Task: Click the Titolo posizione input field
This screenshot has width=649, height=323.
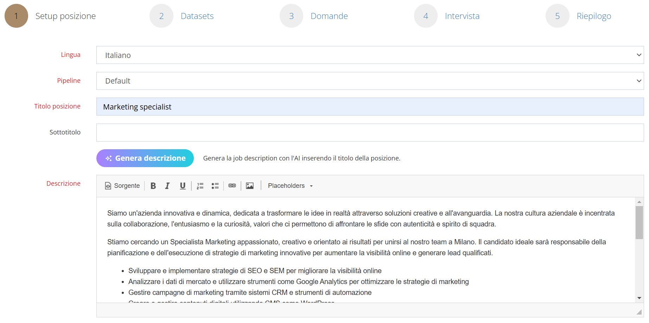Action: pos(370,107)
